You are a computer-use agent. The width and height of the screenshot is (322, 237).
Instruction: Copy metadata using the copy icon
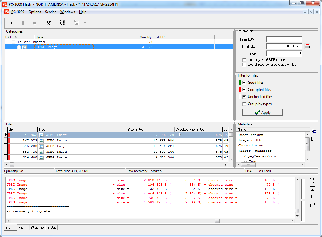pos(313,130)
